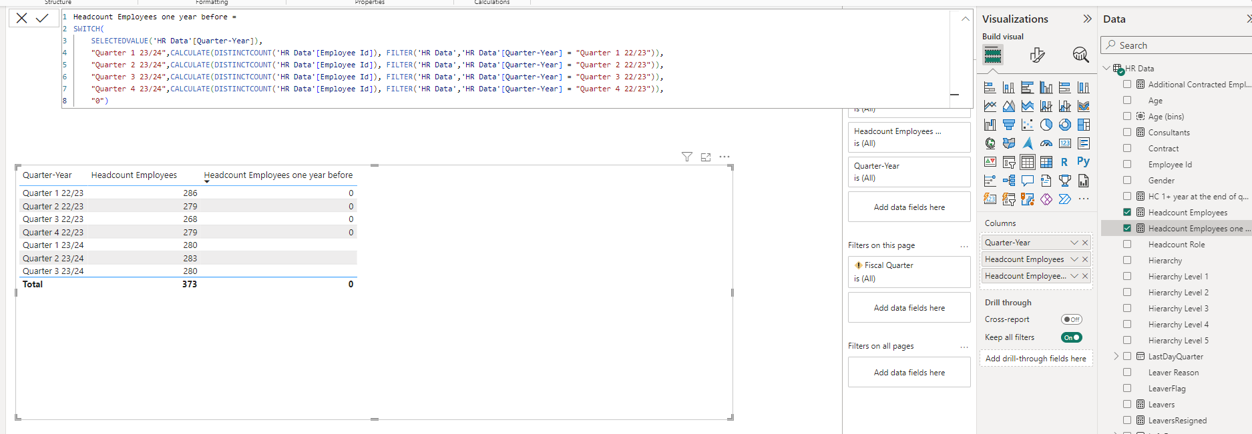This screenshot has width=1252, height=434.
Task: Select the Build visual icon
Action: tap(993, 55)
